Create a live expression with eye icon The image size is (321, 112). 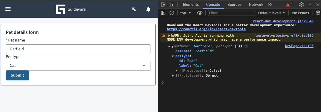coord(200,13)
